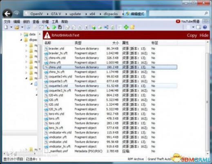Toggle the preview pane layout icon

pyautogui.click(x=199, y=27)
